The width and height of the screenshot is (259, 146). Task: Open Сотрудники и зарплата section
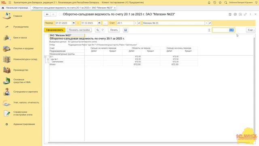25,92
